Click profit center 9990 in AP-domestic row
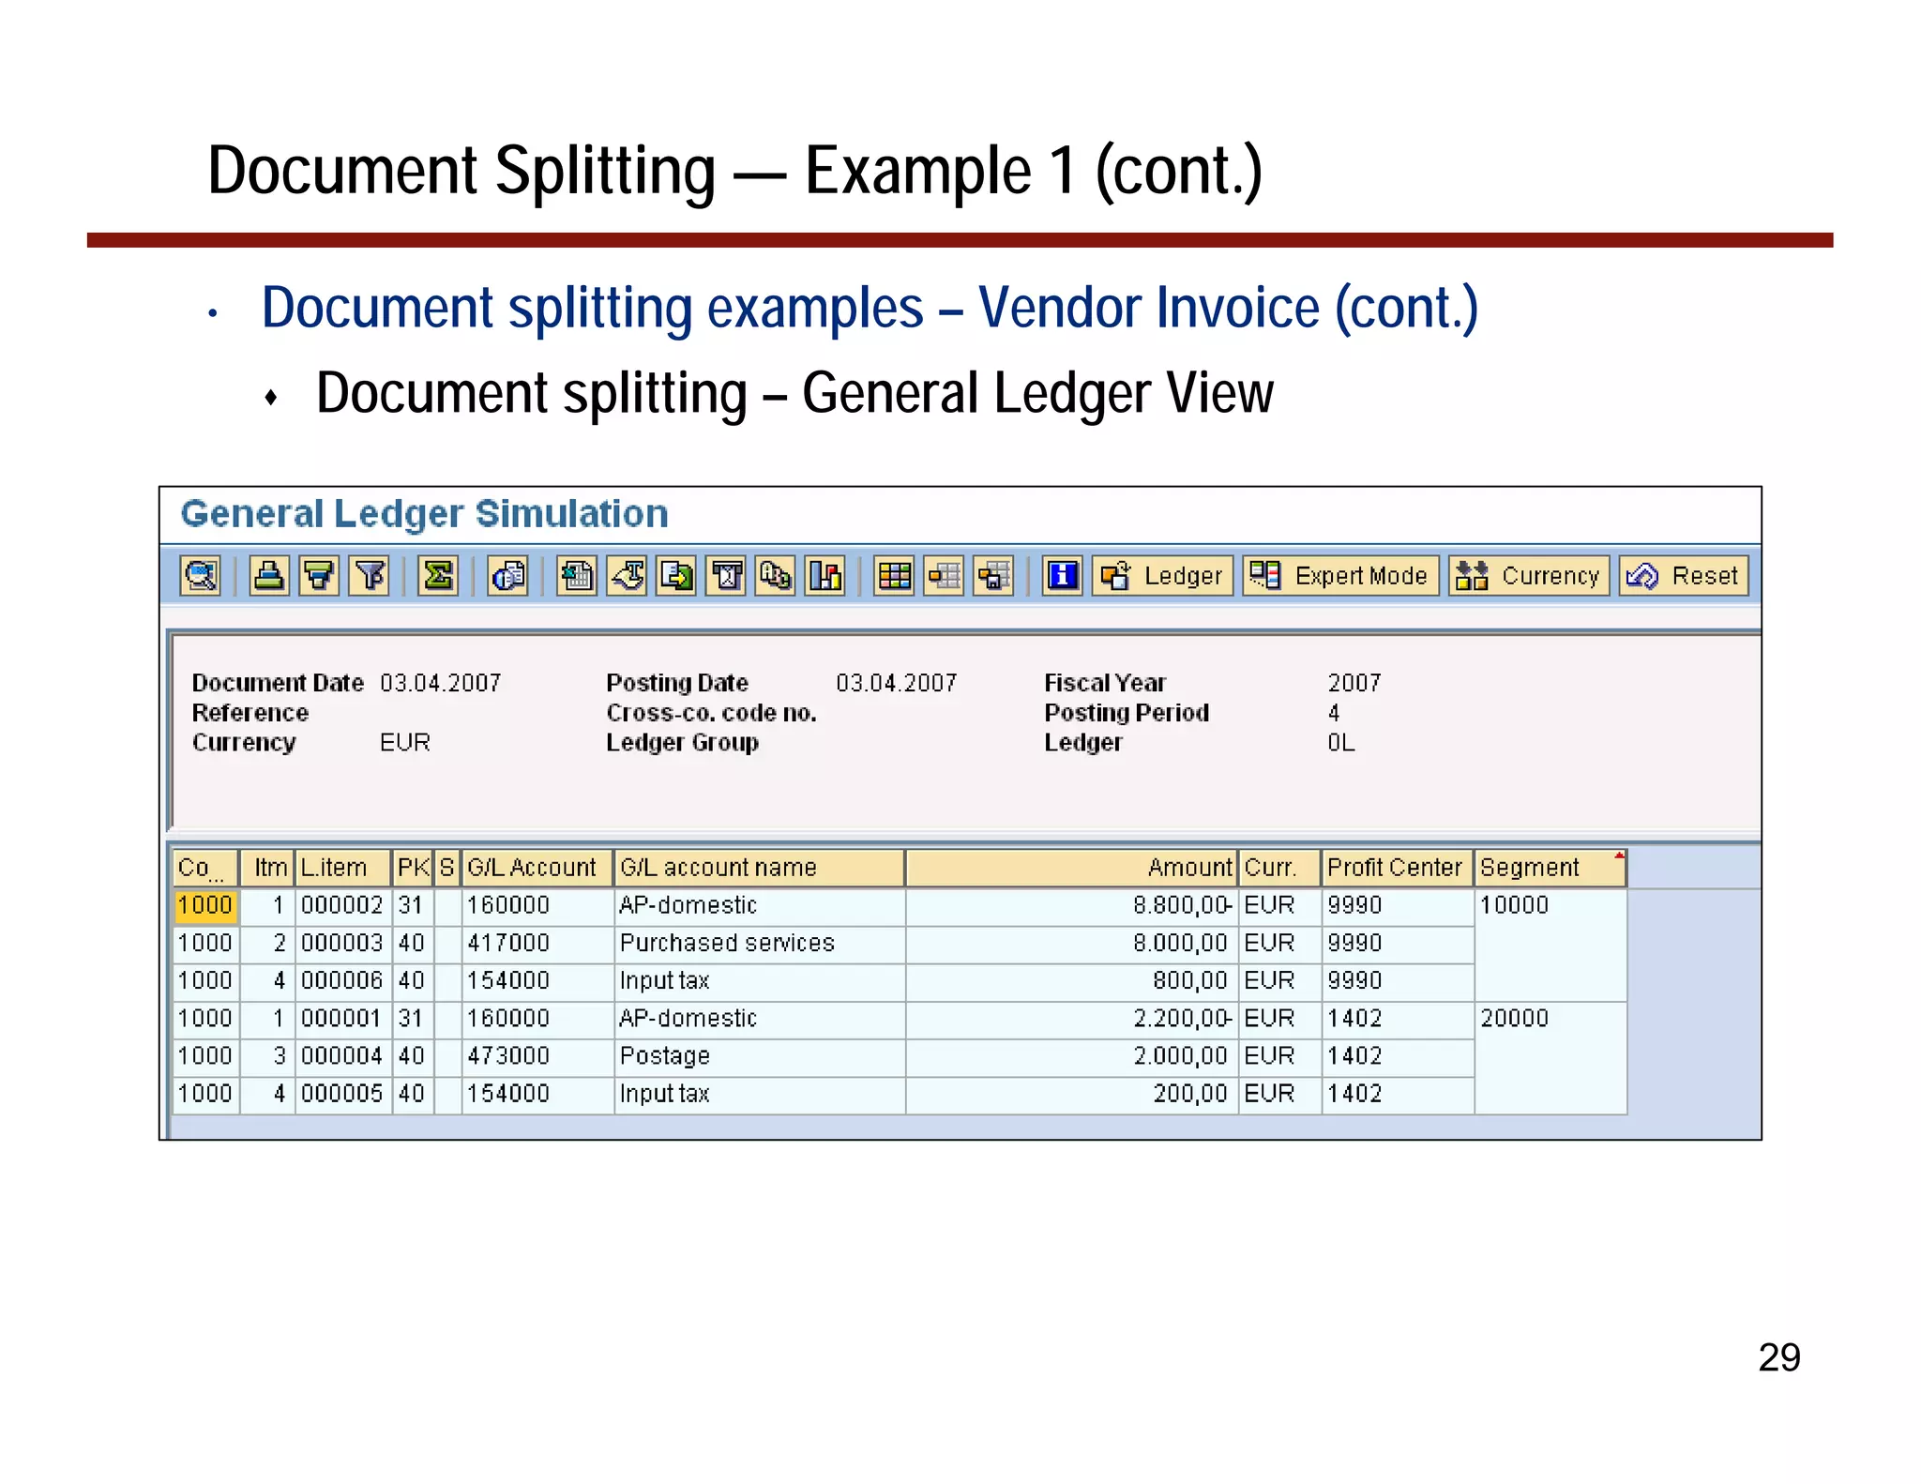1921x1484 pixels. [x=1397, y=906]
